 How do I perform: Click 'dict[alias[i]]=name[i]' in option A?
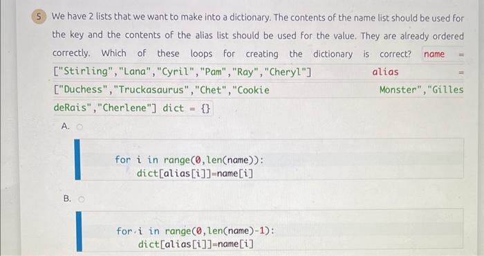pyautogui.click(x=195, y=174)
